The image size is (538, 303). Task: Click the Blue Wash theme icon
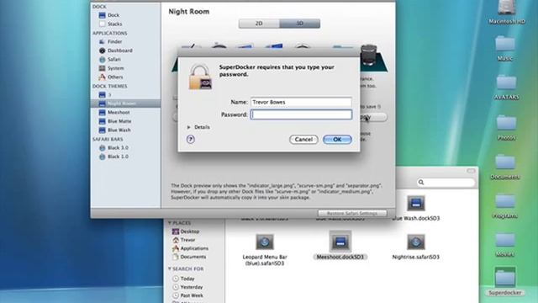click(x=102, y=130)
